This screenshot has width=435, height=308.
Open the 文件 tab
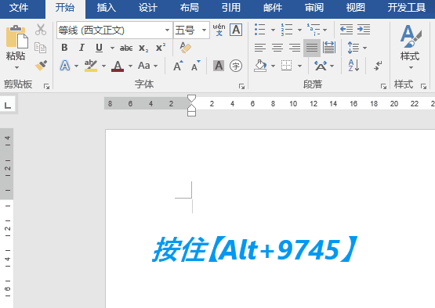tap(19, 8)
